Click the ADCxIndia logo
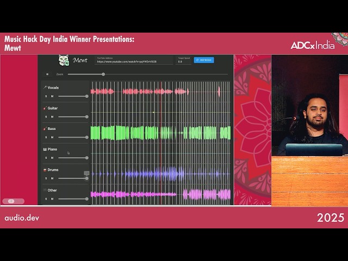The width and height of the screenshot is (348, 261). (x=313, y=45)
